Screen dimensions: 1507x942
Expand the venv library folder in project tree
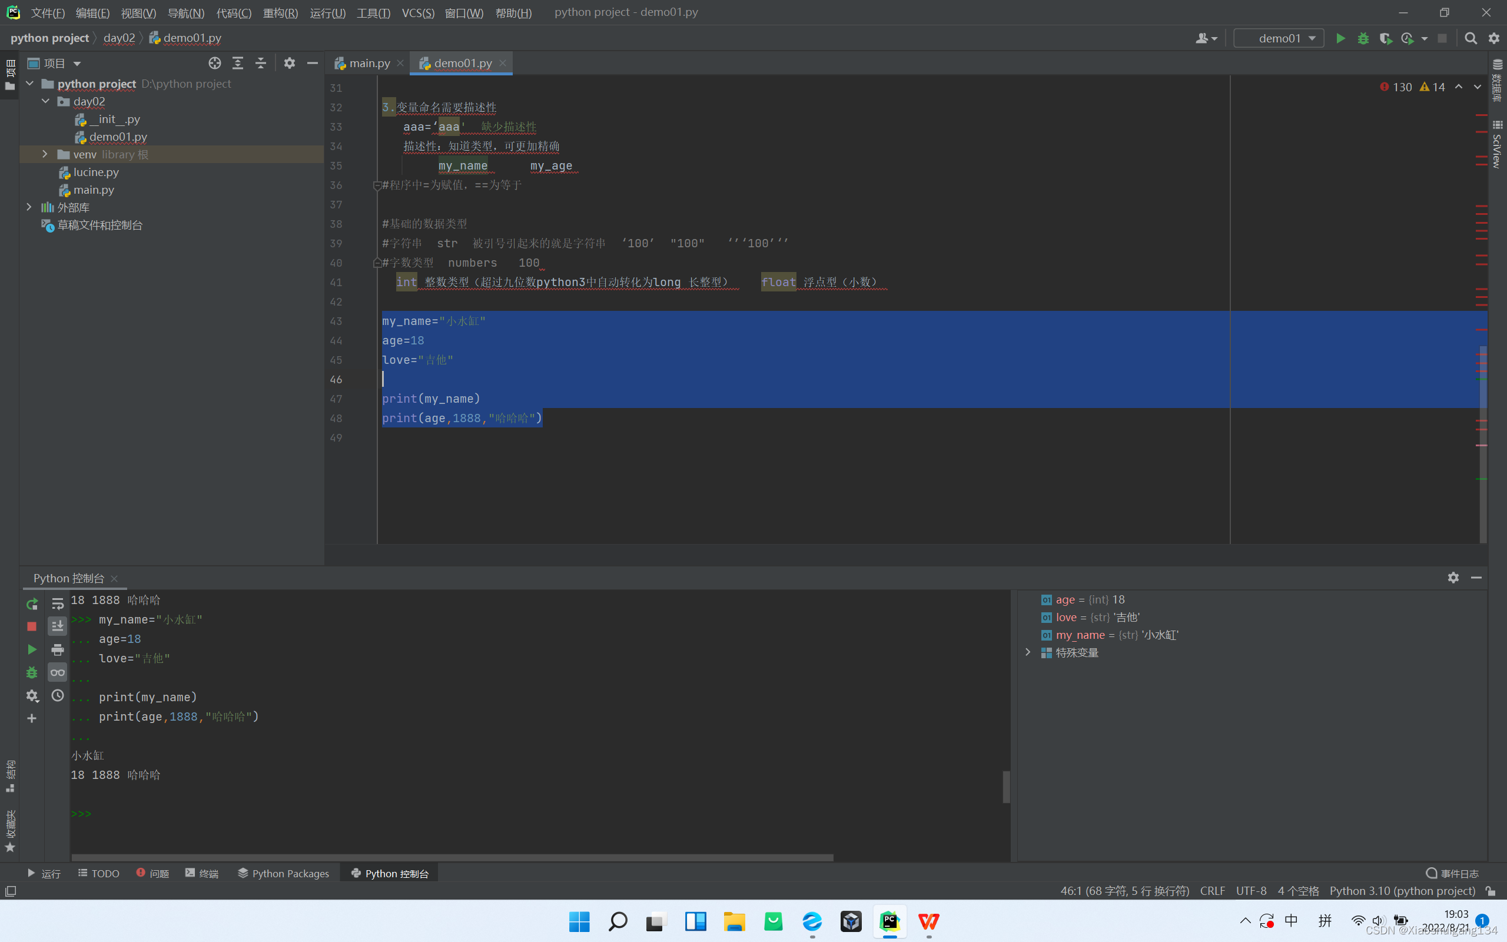[44, 154]
